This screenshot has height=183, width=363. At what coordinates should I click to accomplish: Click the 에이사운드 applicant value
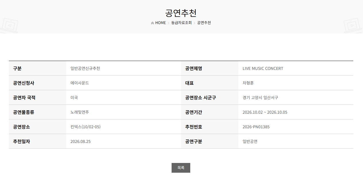pos(80,83)
